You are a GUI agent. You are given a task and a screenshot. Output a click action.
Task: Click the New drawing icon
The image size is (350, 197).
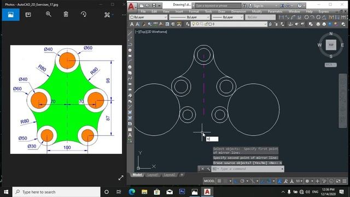142,5
